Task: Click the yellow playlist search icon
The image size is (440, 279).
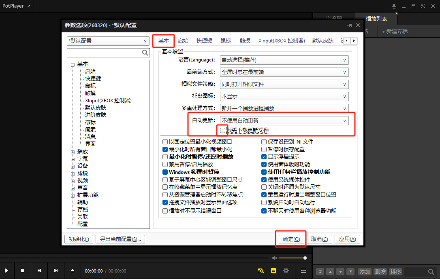Action: (261, 271)
